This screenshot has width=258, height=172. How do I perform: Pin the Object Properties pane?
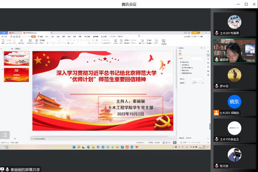(x=202, y=48)
